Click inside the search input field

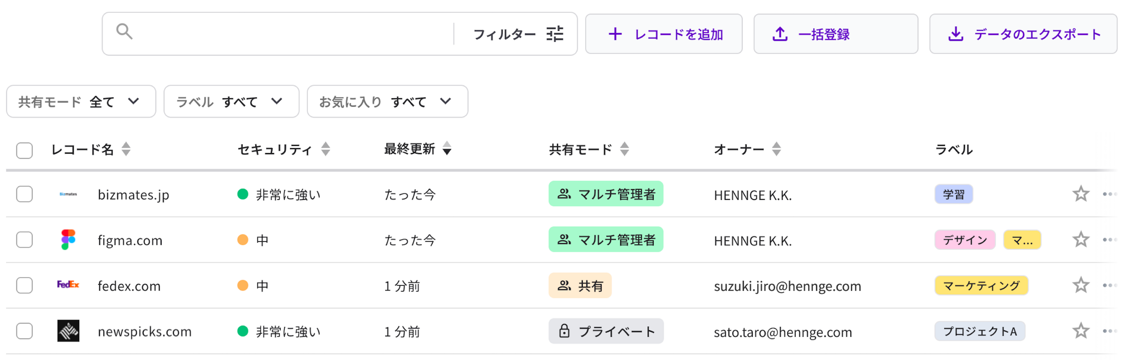[x=290, y=34]
